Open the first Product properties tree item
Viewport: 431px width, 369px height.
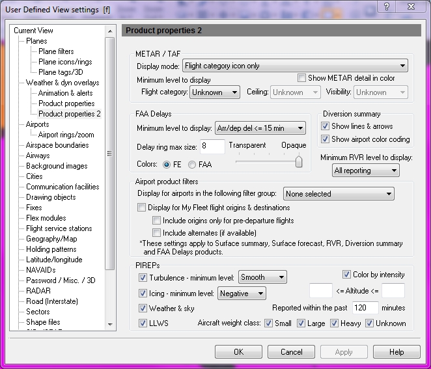point(66,103)
